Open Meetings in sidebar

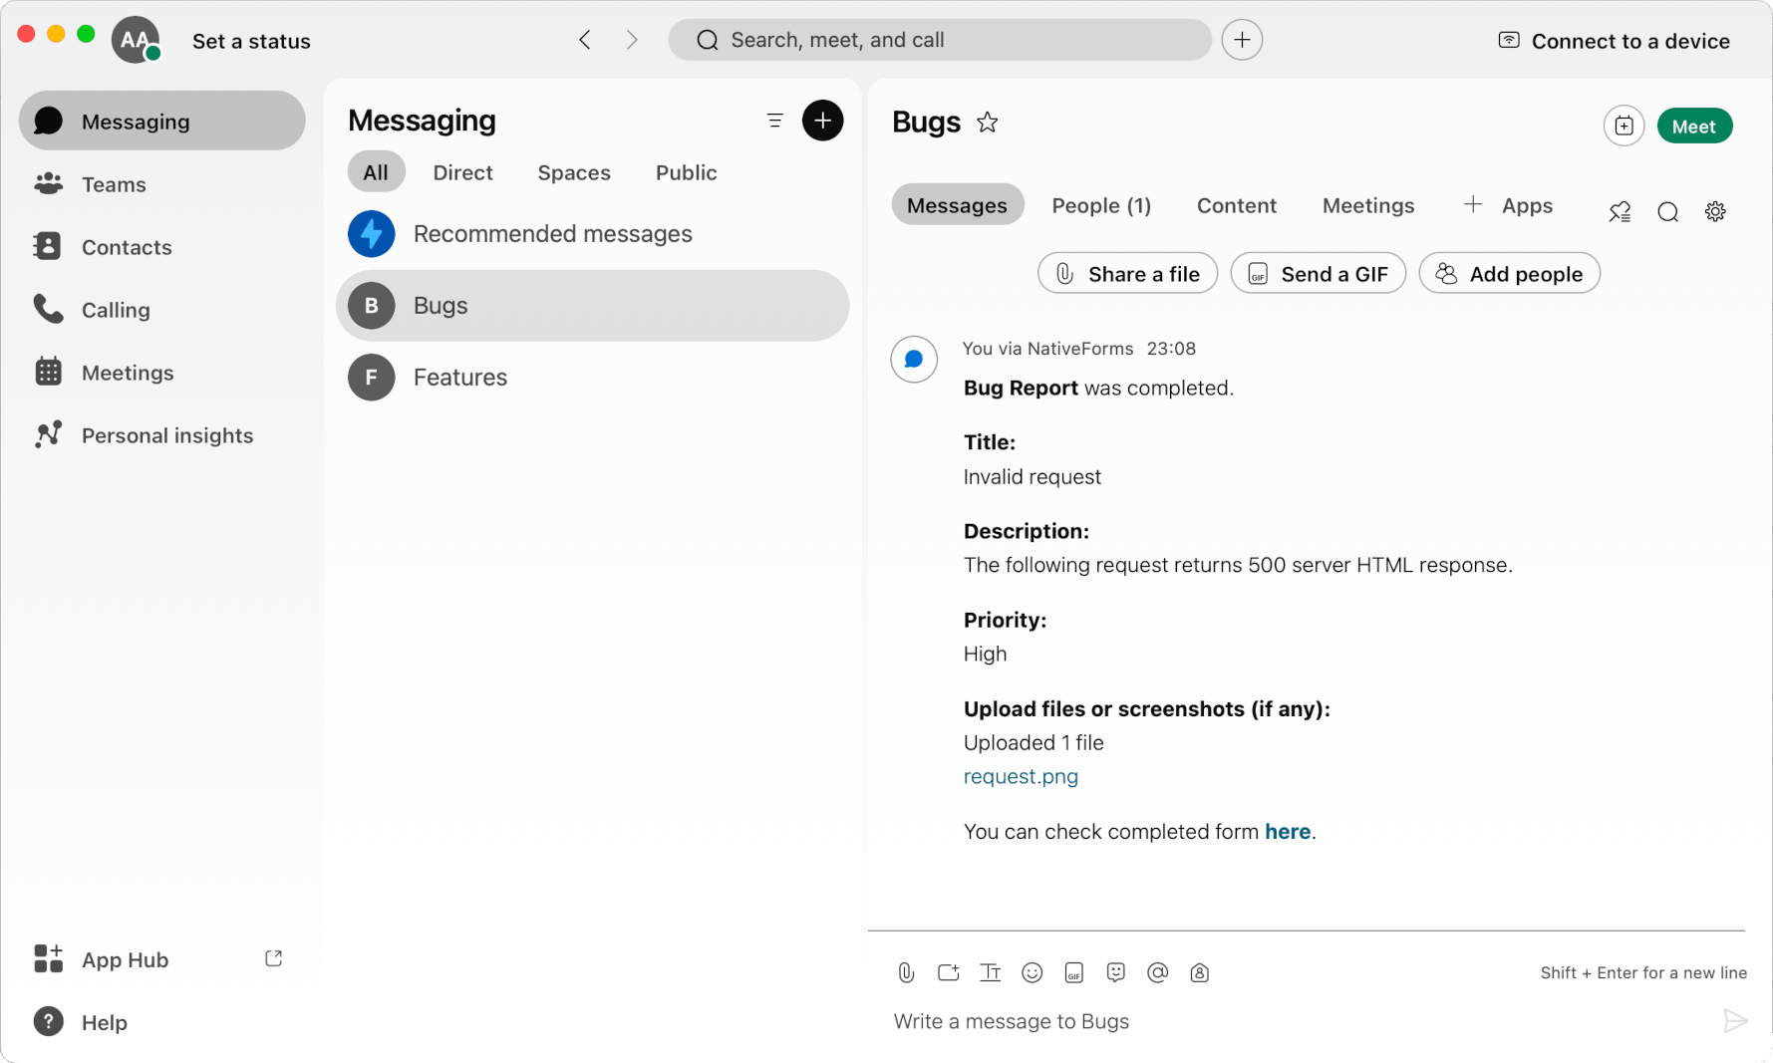point(104,373)
